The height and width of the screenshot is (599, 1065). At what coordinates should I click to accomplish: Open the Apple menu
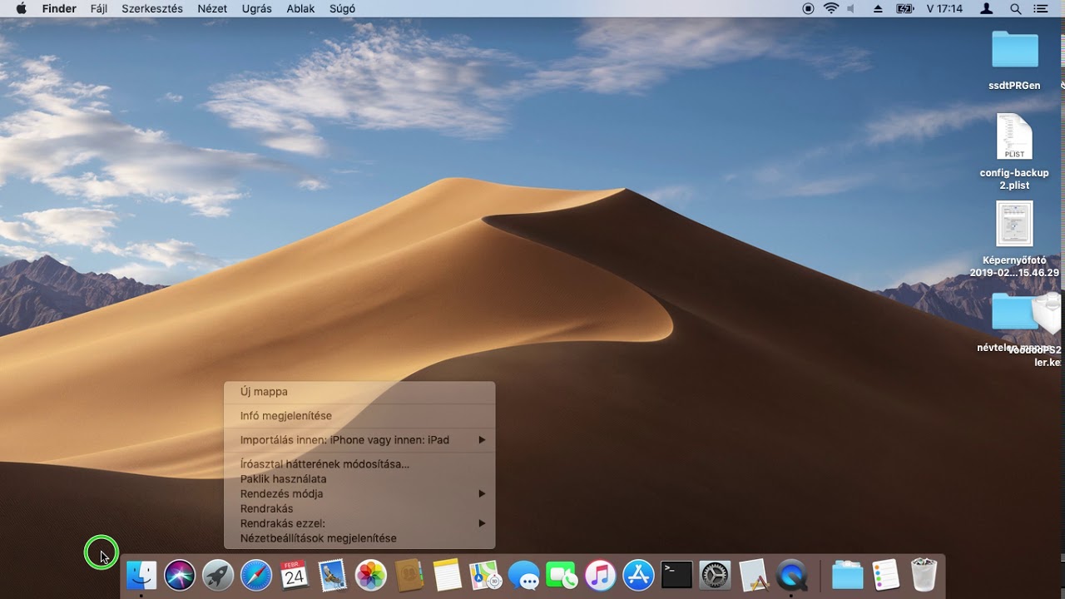[21, 8]
